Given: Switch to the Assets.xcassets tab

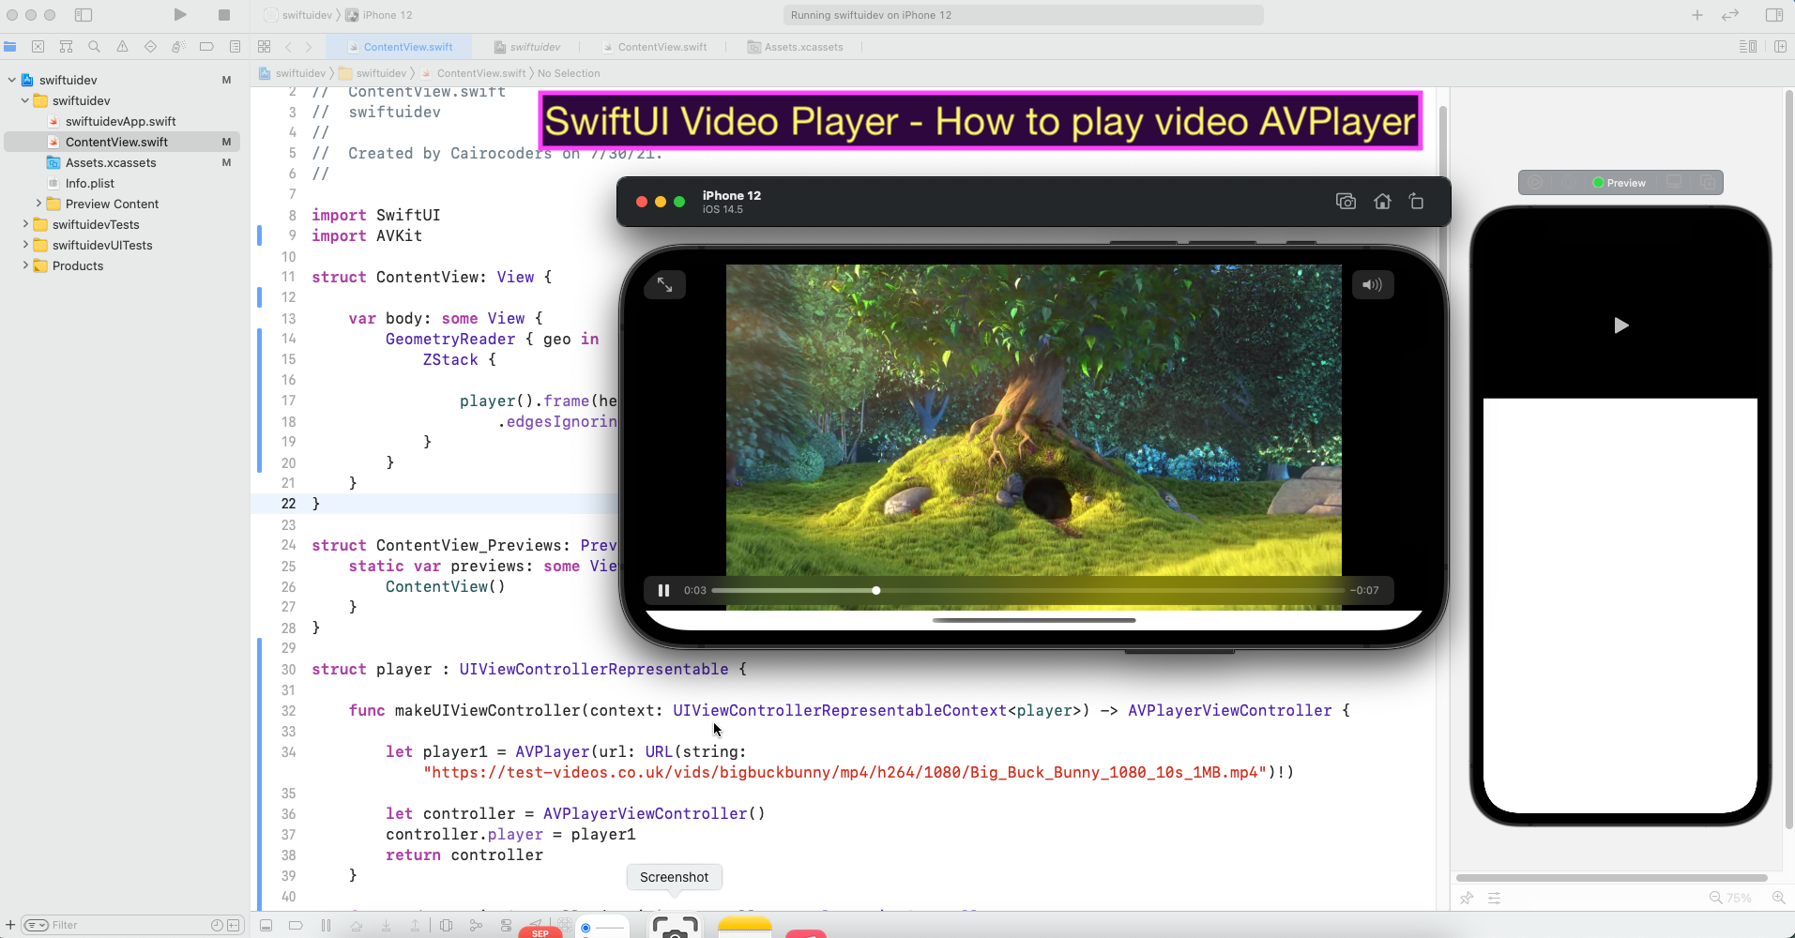Looking at the screenshot, I should pos(796,47).
